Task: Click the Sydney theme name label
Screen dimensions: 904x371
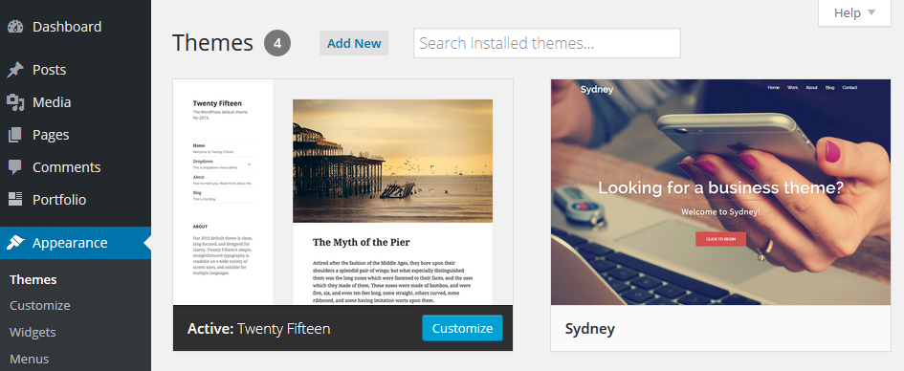Action: pos(590,329)
